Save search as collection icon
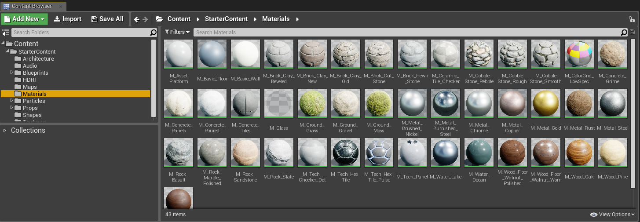This screenshot has width=640, height=222. point(633,32)
